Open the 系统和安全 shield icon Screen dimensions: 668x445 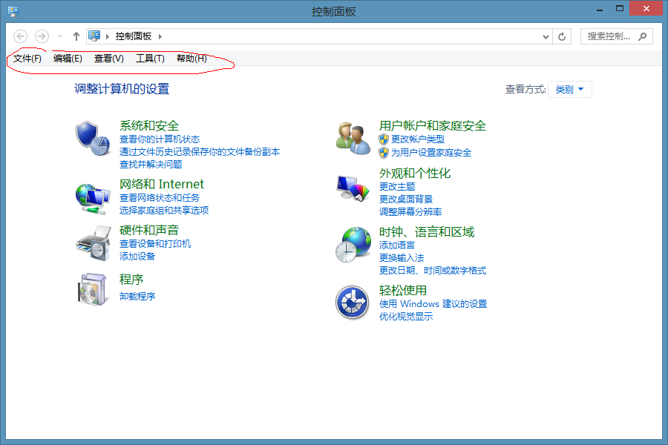click(x=94, y=138)
